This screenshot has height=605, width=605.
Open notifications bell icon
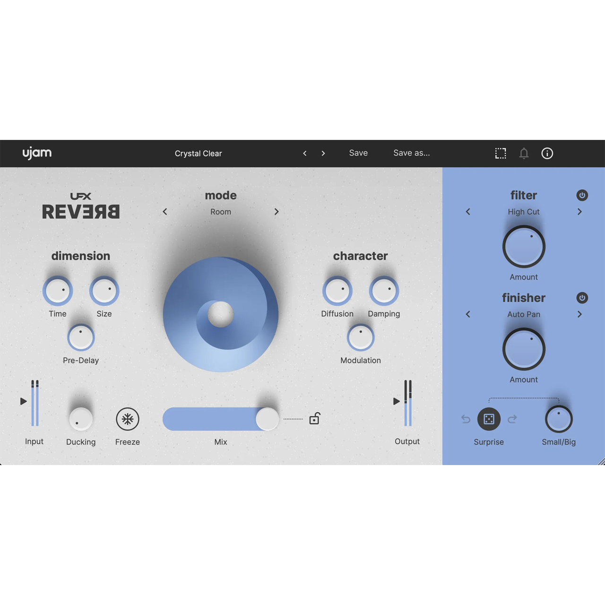[524, 153]
